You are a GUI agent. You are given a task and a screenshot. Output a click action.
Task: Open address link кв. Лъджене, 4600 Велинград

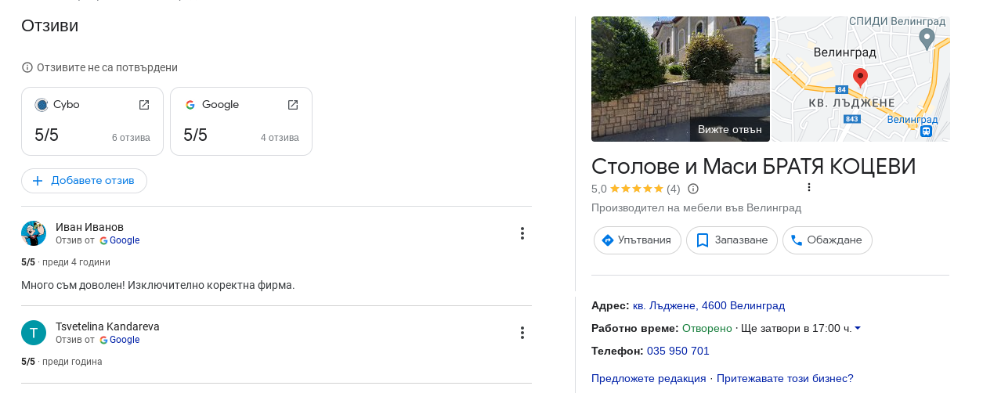pos(709,305)
